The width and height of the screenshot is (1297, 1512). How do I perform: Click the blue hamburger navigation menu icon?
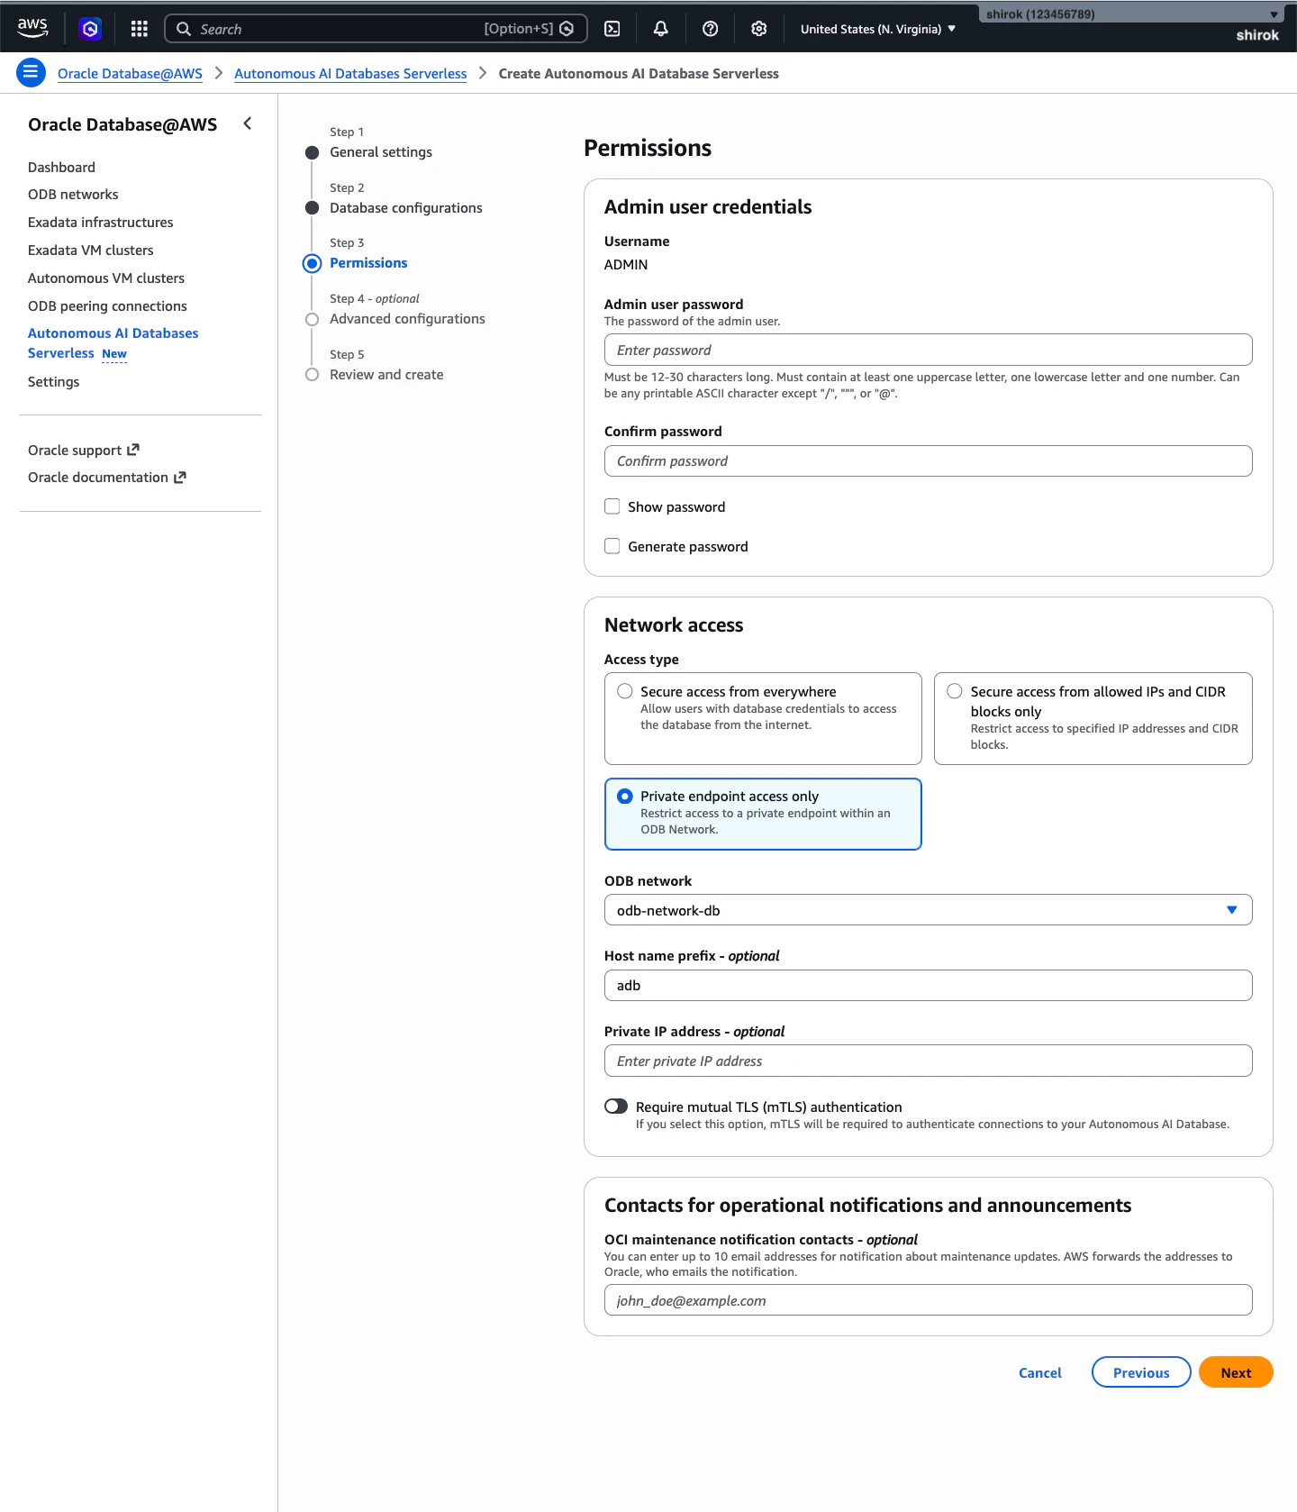(x=31, y=73)
